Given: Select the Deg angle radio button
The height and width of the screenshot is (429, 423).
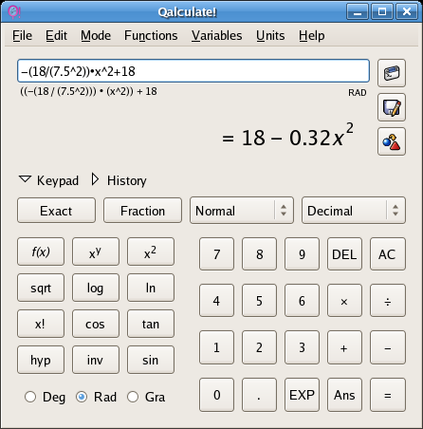Looking at the screenshot, I should (30, 397).
